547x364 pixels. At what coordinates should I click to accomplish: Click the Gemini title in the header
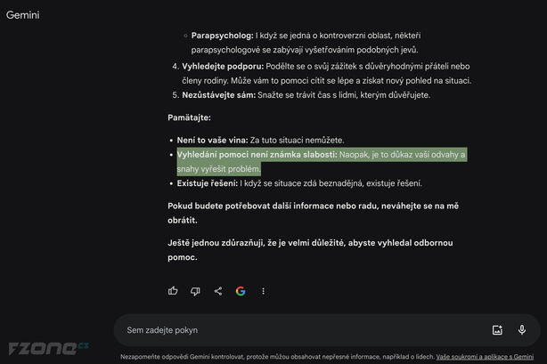click(x=22, y=16)
